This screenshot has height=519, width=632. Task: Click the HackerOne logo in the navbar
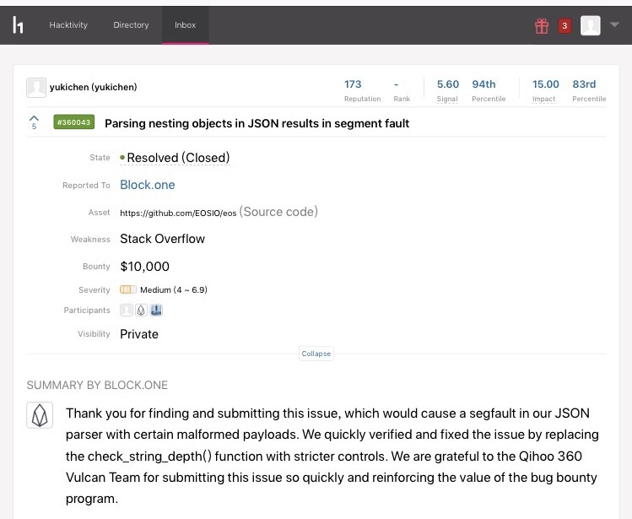[x=19, y=25]
